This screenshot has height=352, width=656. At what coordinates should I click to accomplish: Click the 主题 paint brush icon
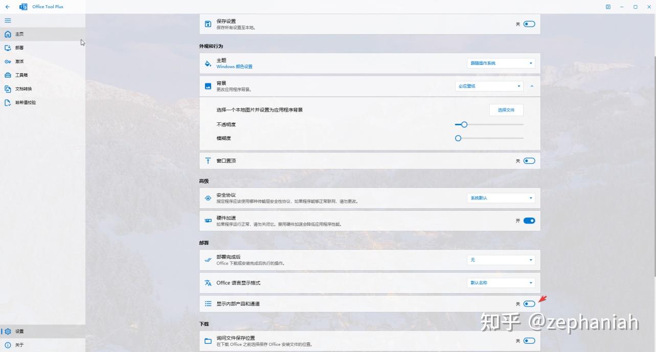(x=208, y=62)
